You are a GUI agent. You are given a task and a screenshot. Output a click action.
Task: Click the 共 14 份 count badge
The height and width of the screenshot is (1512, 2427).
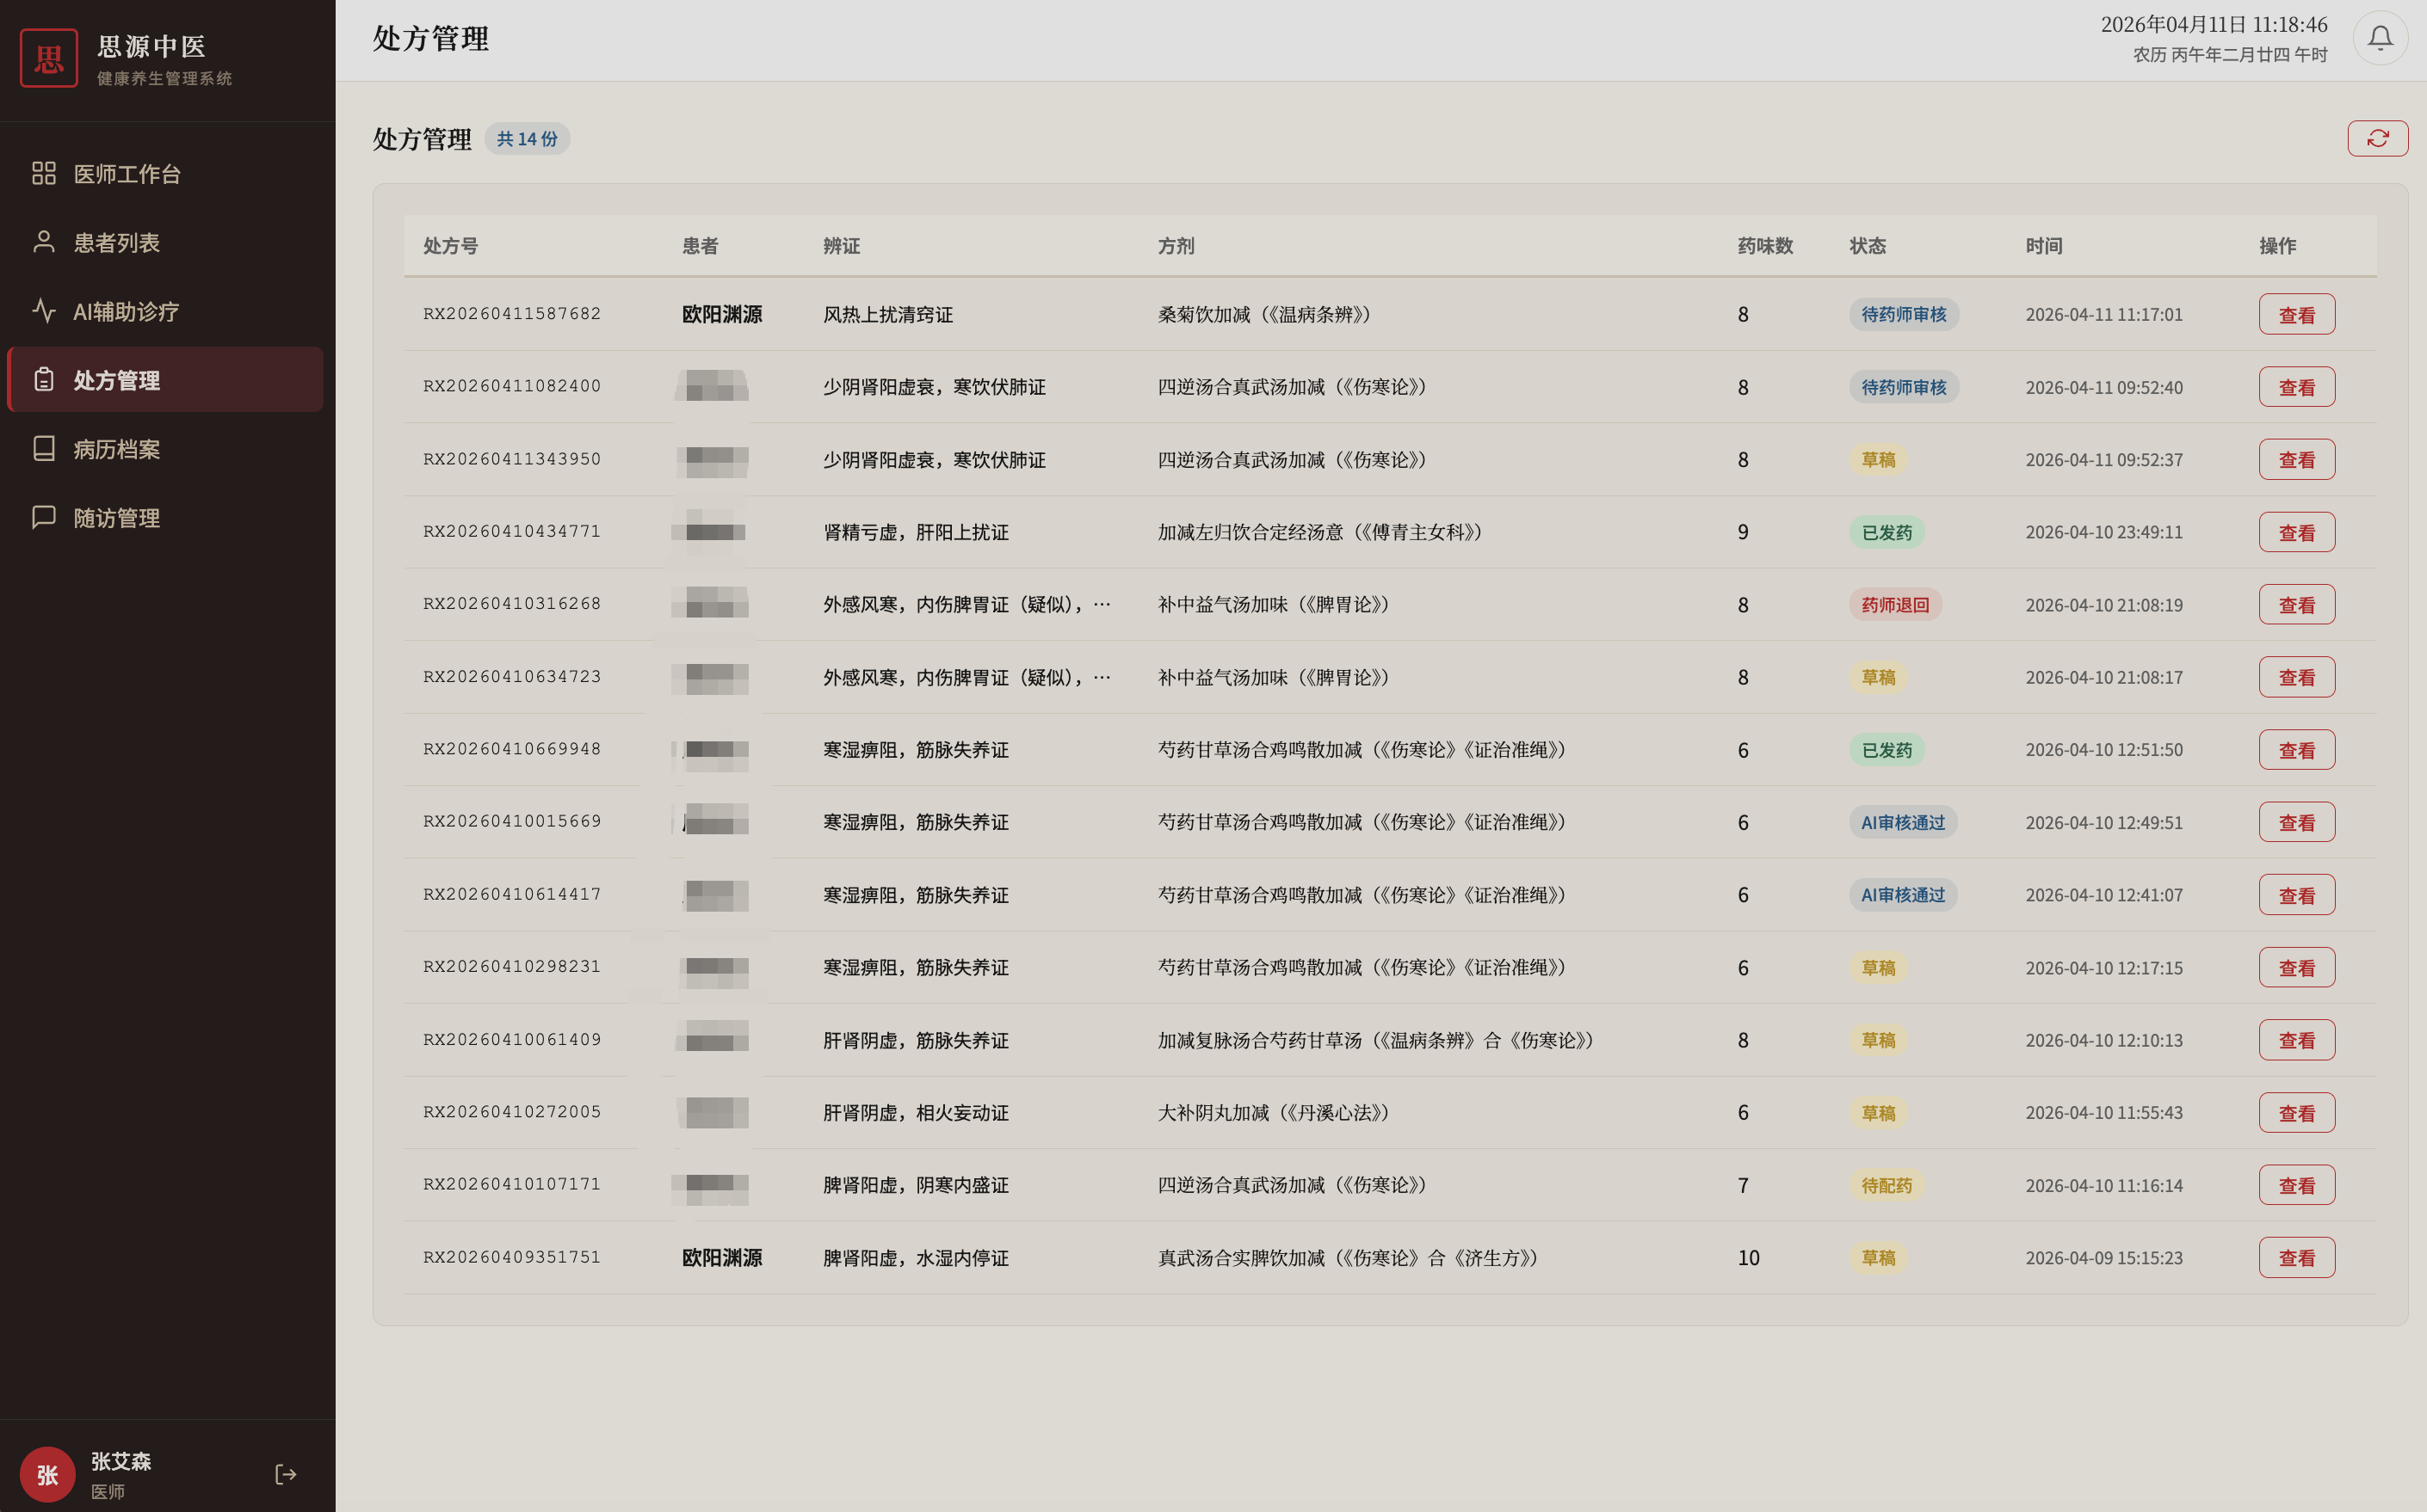[x=528, y=139]
